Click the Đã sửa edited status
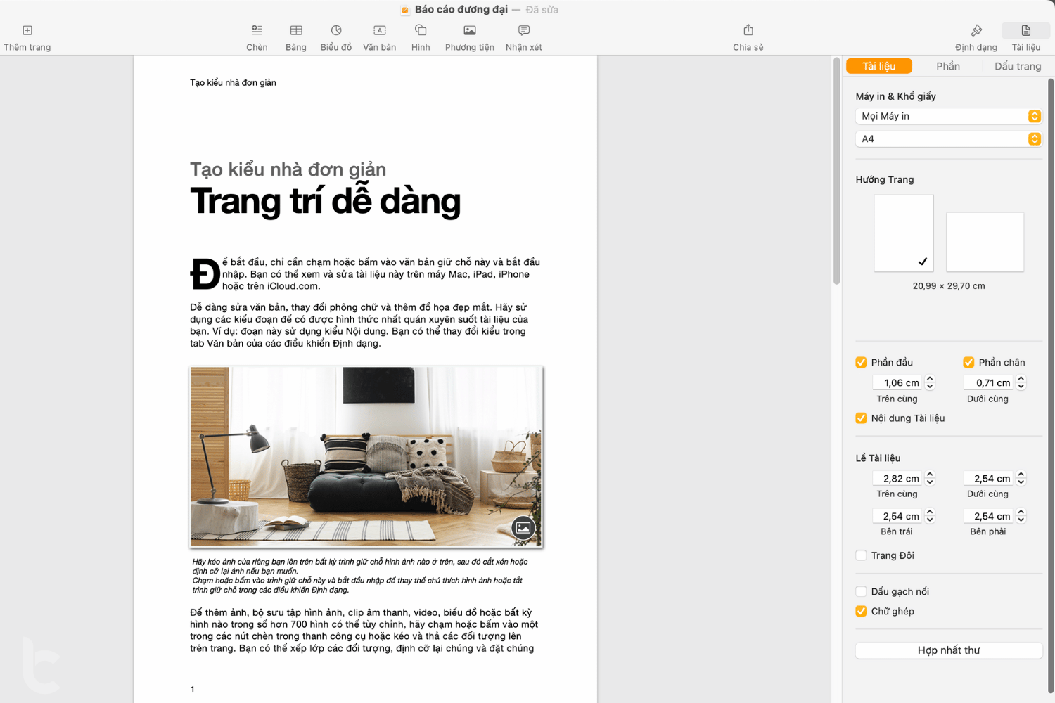 tap(542, 10)
